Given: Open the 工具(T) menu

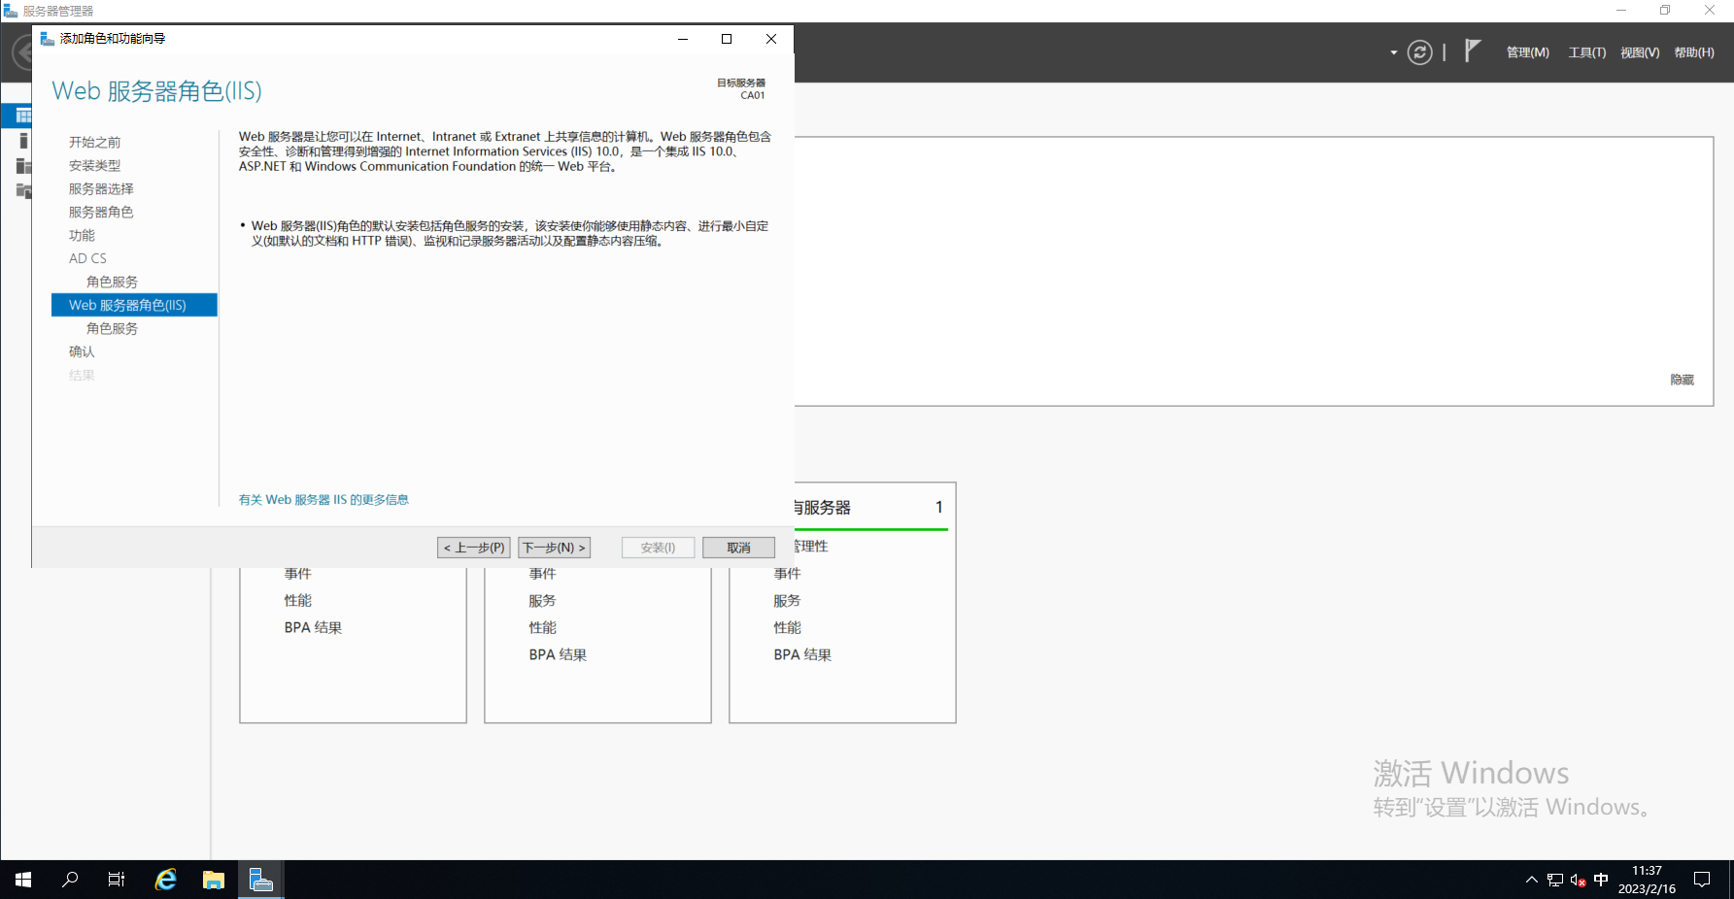Looking at the screenshot, I should (1586, 52).
